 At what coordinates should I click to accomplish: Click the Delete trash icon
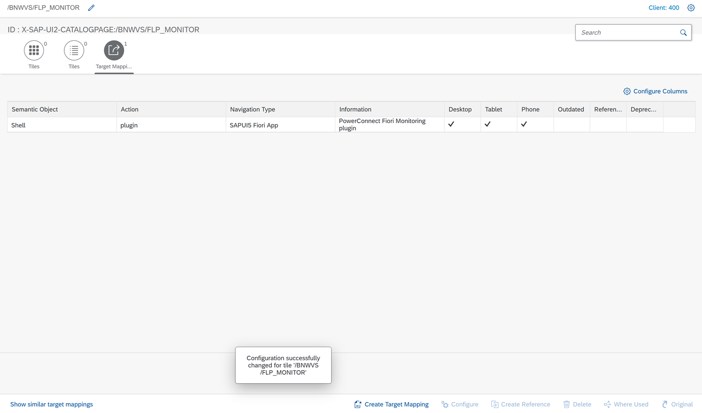(566, 404)
